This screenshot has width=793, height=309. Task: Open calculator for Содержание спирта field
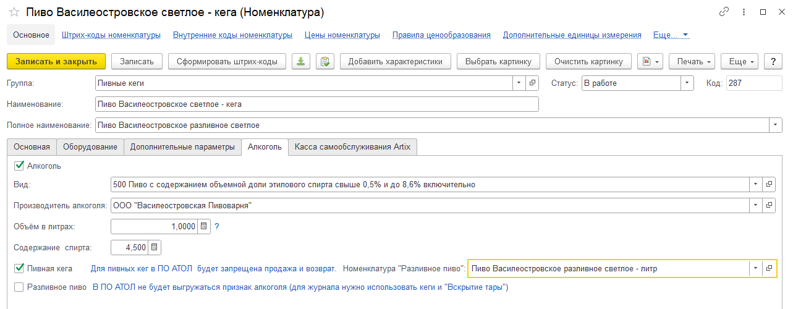click(154, 248)
